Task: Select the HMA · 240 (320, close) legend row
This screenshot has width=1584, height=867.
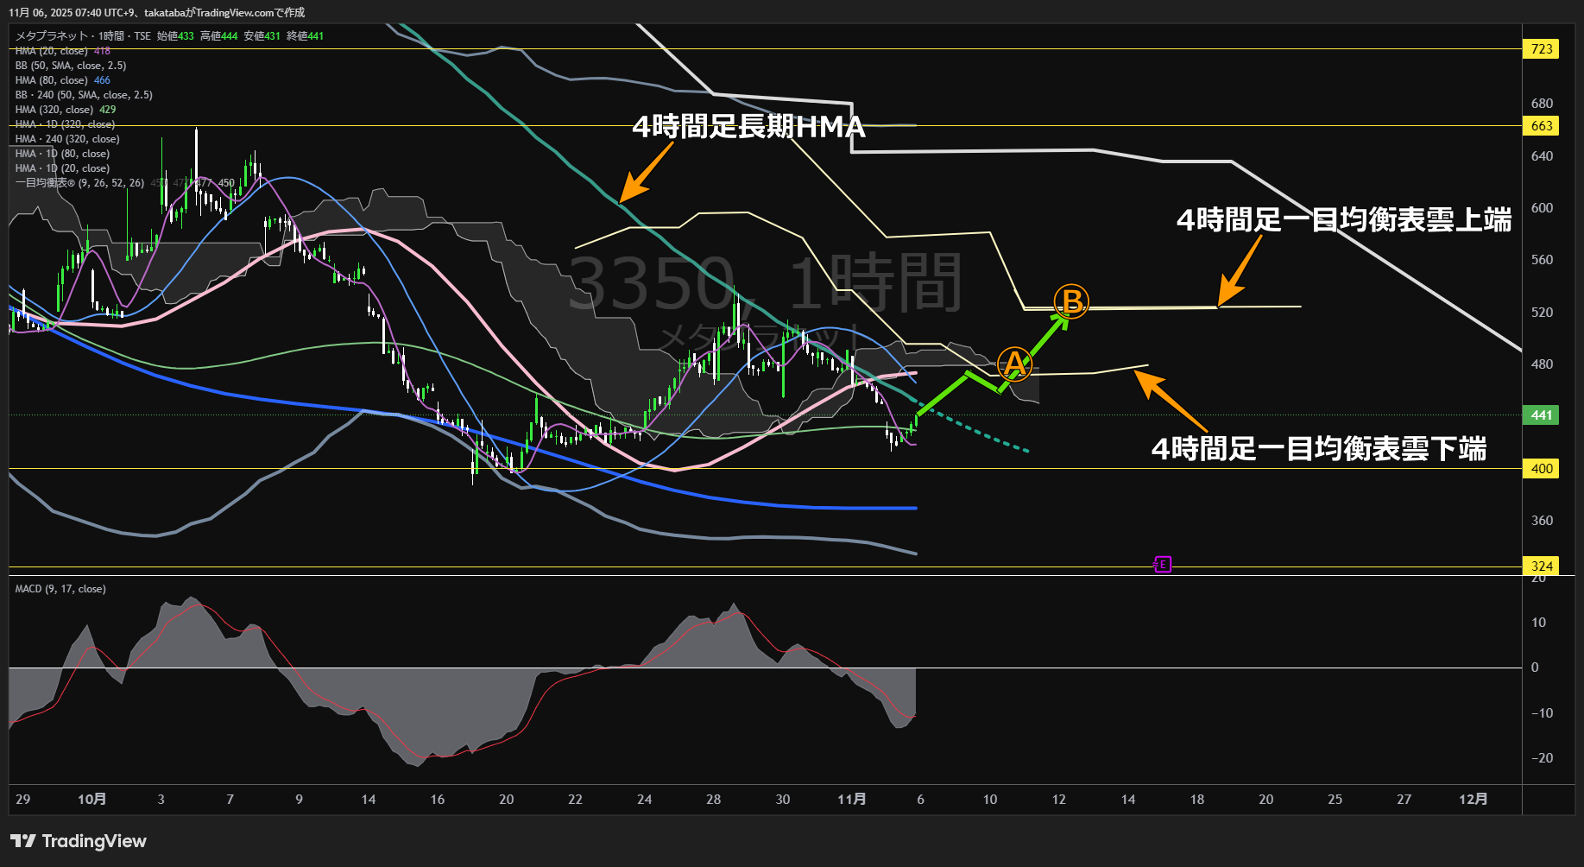Action: [x=67, y=139]
